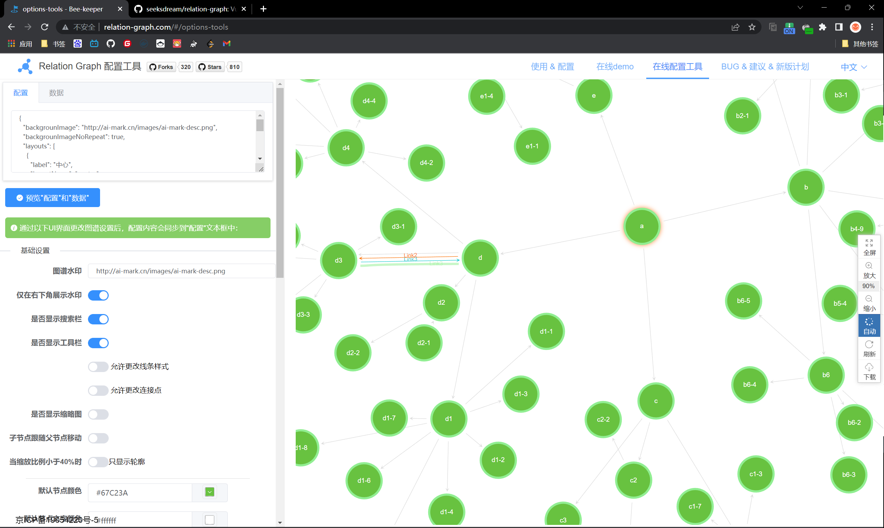The image size is (884, 528).
Task: Open the BUG & 建议 & 新版计划 link
Action: click(x=765, y=67)
